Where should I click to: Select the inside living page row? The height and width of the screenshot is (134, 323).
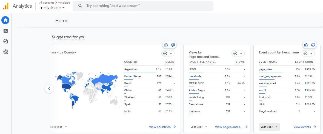(217, 97)
